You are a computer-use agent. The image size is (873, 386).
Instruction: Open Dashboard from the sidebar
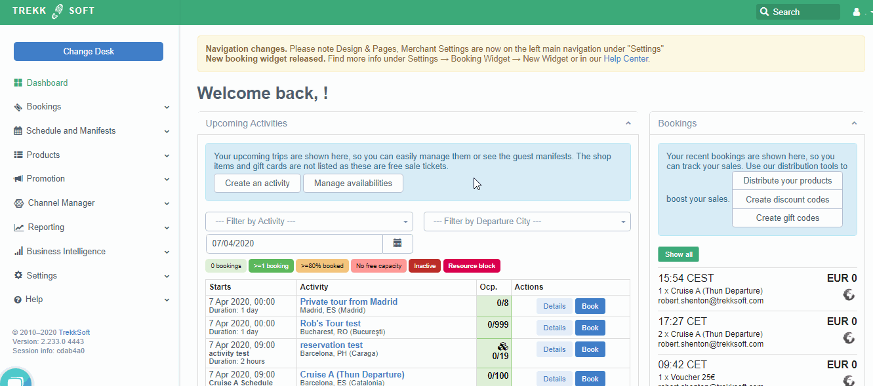[x=47, y=83]
